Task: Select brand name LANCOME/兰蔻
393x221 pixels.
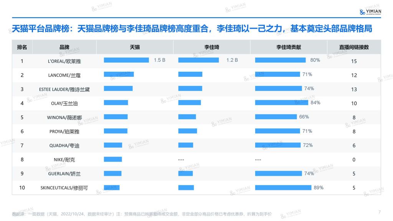Action: click(64, 75)
